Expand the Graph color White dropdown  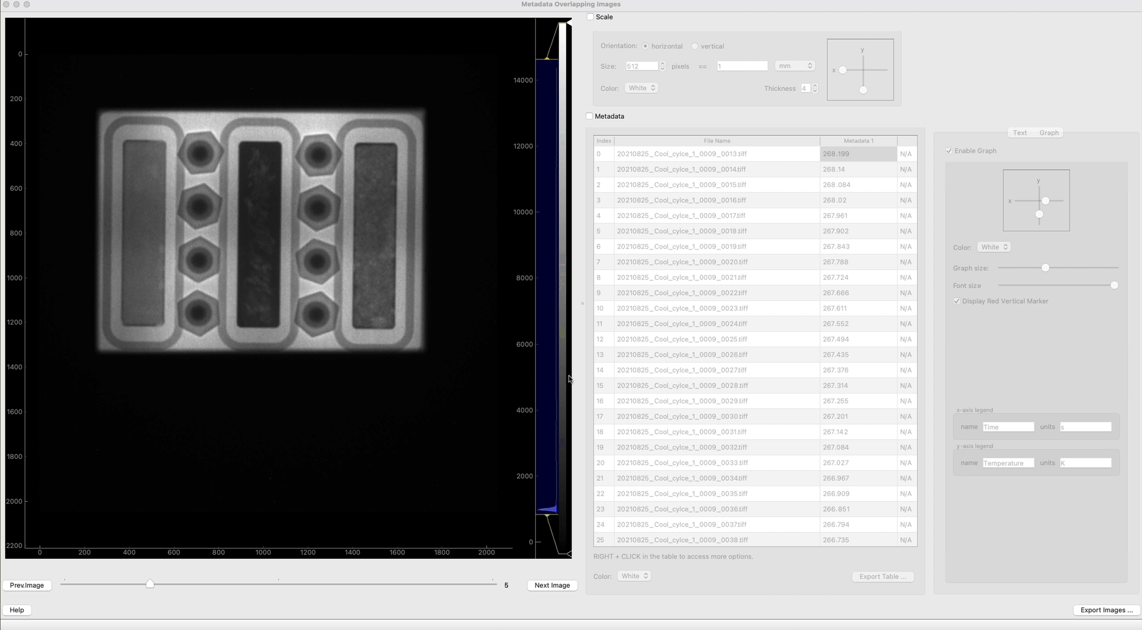[994, 247]
